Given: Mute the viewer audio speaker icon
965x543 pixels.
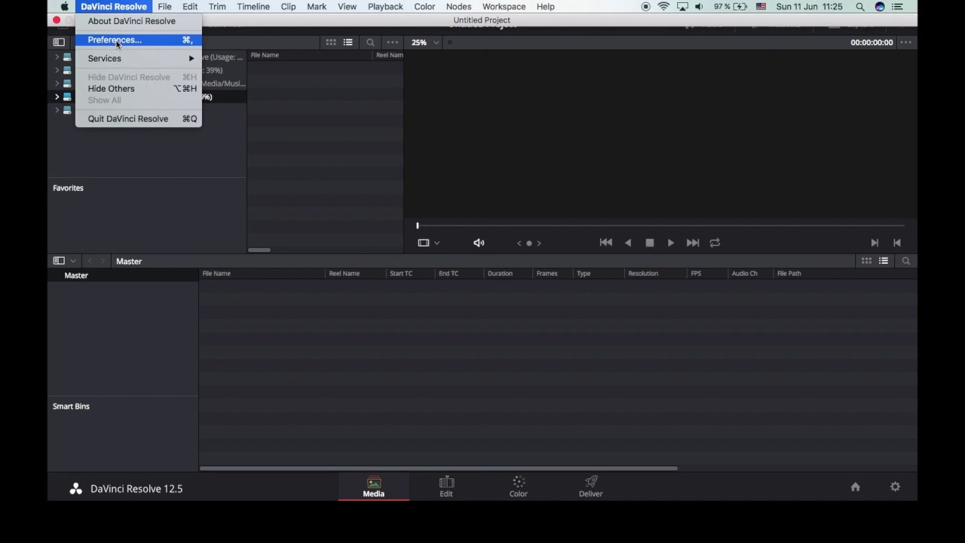Looking at the screenshot, I should (479, 243).
